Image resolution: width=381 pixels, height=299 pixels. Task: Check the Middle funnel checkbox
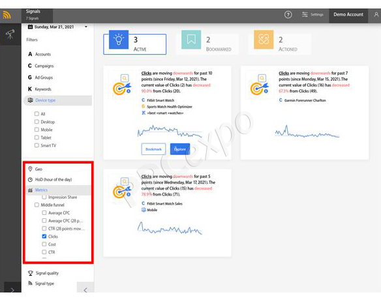pyautogui.click(x=37, y=205)
